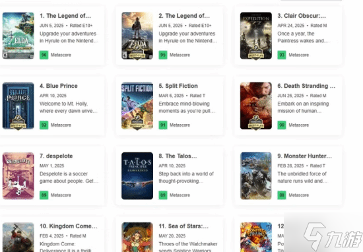The image size is (363, 252).
Task: Open the Clair Obscur Expedition 33 cover image
Action: [x=256, y=36]
